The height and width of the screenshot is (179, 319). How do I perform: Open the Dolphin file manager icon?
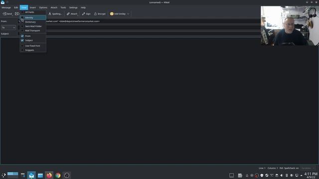click(x=40, y=176)
